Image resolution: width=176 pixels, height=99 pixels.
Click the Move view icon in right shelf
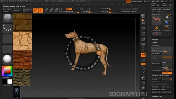[143, 78]
